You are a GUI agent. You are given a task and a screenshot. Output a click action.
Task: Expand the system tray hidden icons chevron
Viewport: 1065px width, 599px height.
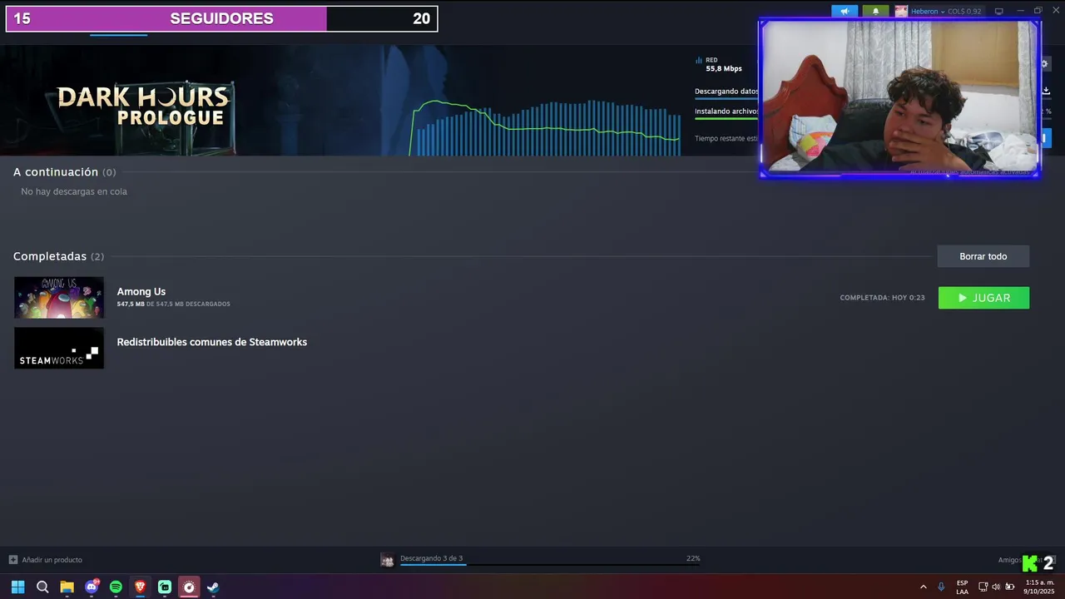[x=923, y=587]
